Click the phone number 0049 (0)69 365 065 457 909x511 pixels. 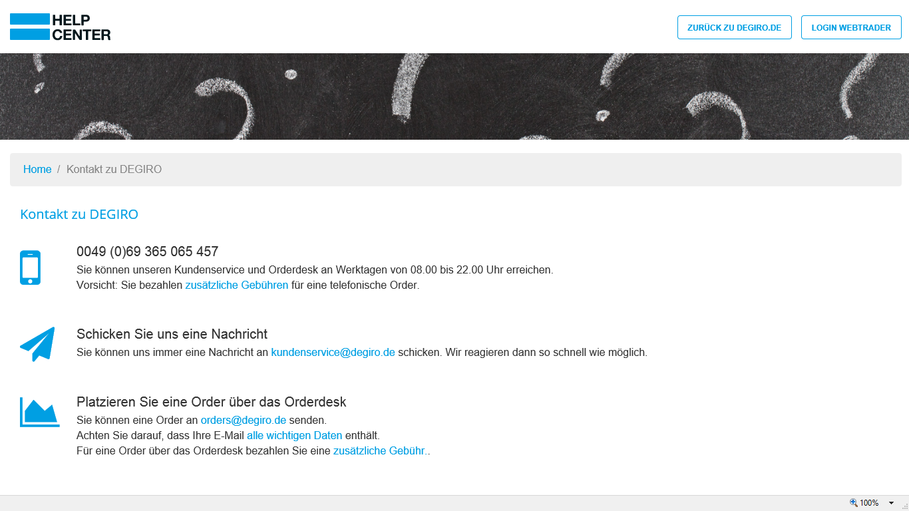pos(147,252)
